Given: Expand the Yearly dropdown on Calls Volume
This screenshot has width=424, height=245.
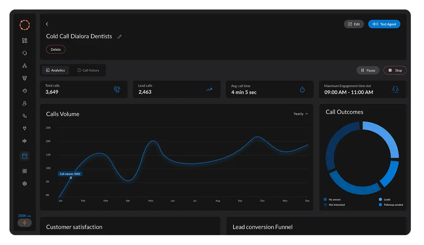Looking at the screenshot, I should click(301, 114).
